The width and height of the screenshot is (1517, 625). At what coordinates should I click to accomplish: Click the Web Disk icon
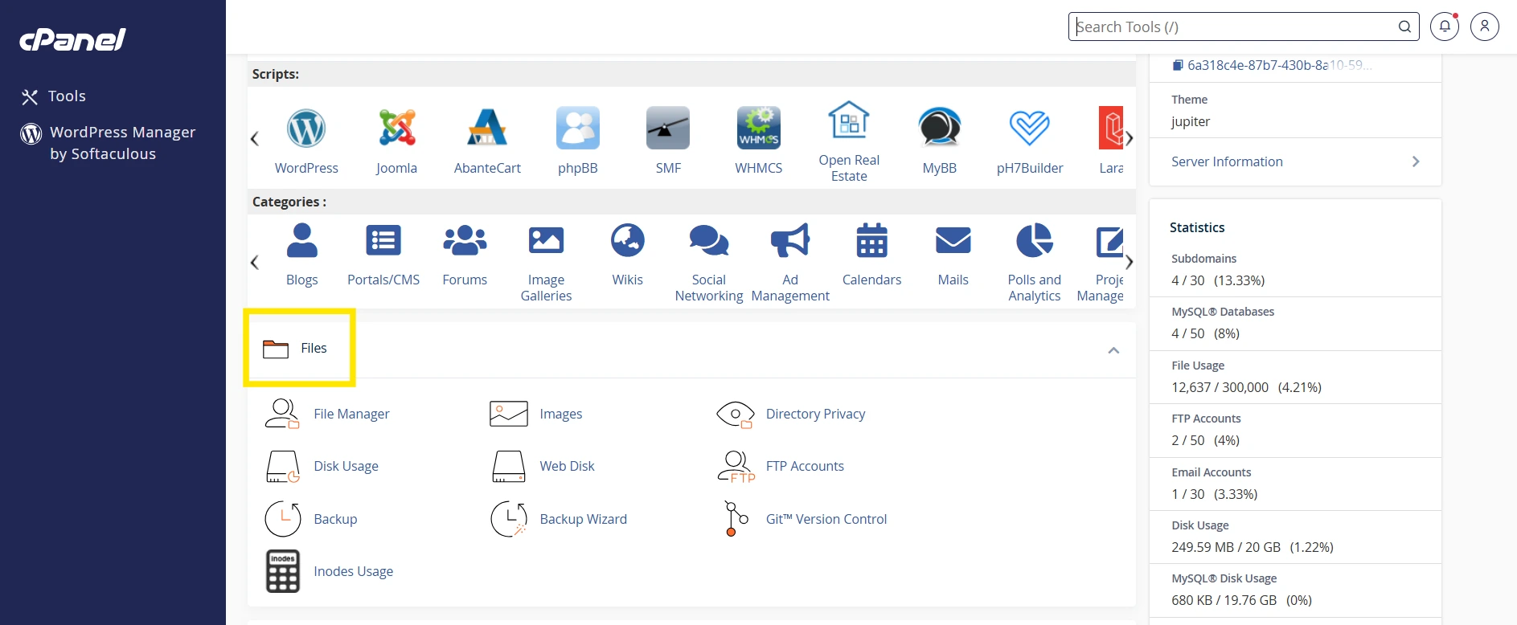pos(509,466)
